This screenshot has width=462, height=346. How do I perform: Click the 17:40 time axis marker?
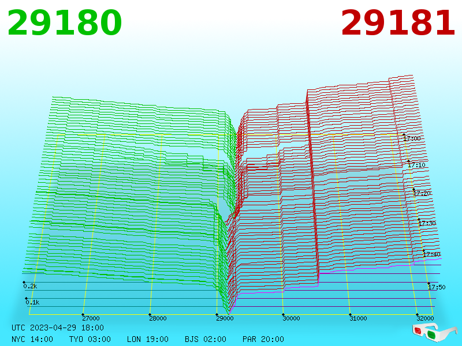[431, 254]
